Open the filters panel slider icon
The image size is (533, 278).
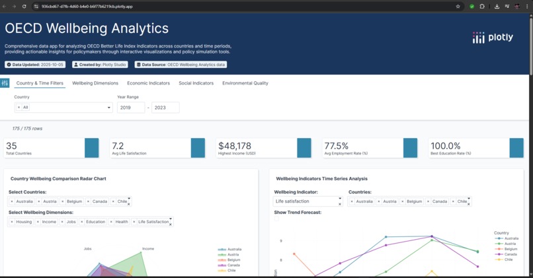tap(5, 83)
